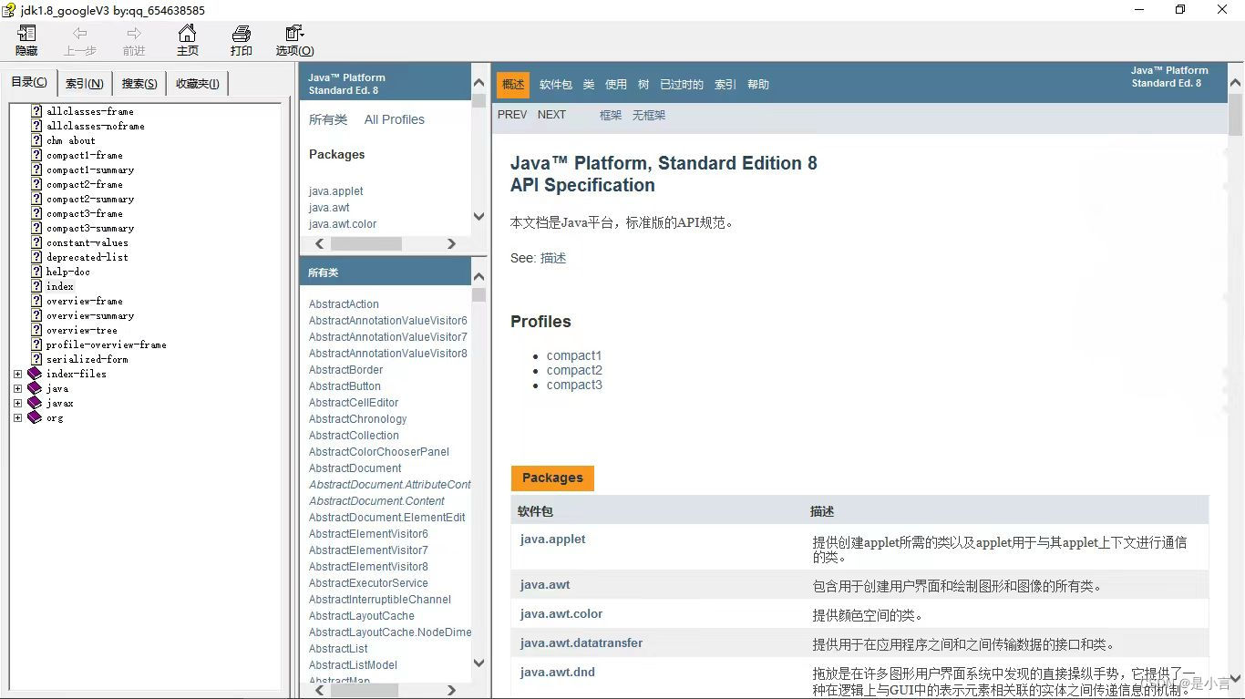Screen dimensions: 1245x699
Task: Click the page icon beside help-doc
Action: point(36,272)
